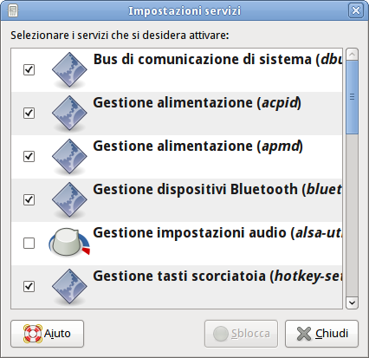Click the scrollbar up arrow

[352, 55]
